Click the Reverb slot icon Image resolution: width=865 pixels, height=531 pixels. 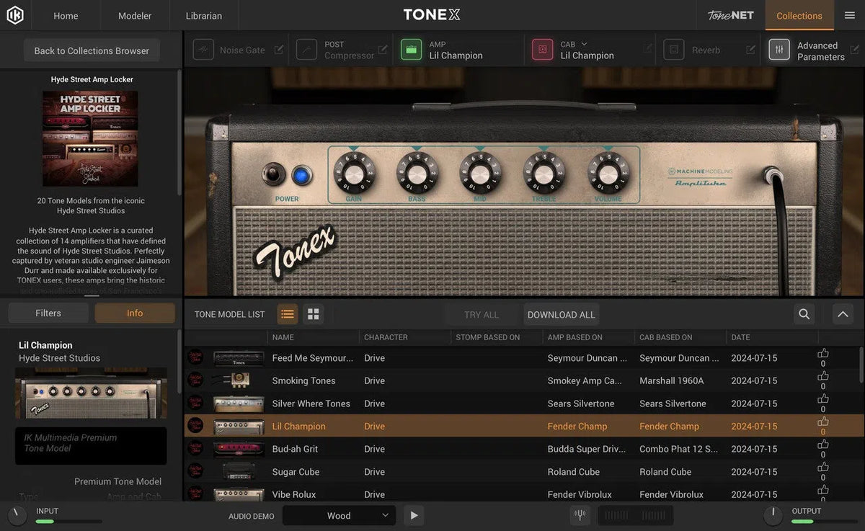(x=674, y=49)
